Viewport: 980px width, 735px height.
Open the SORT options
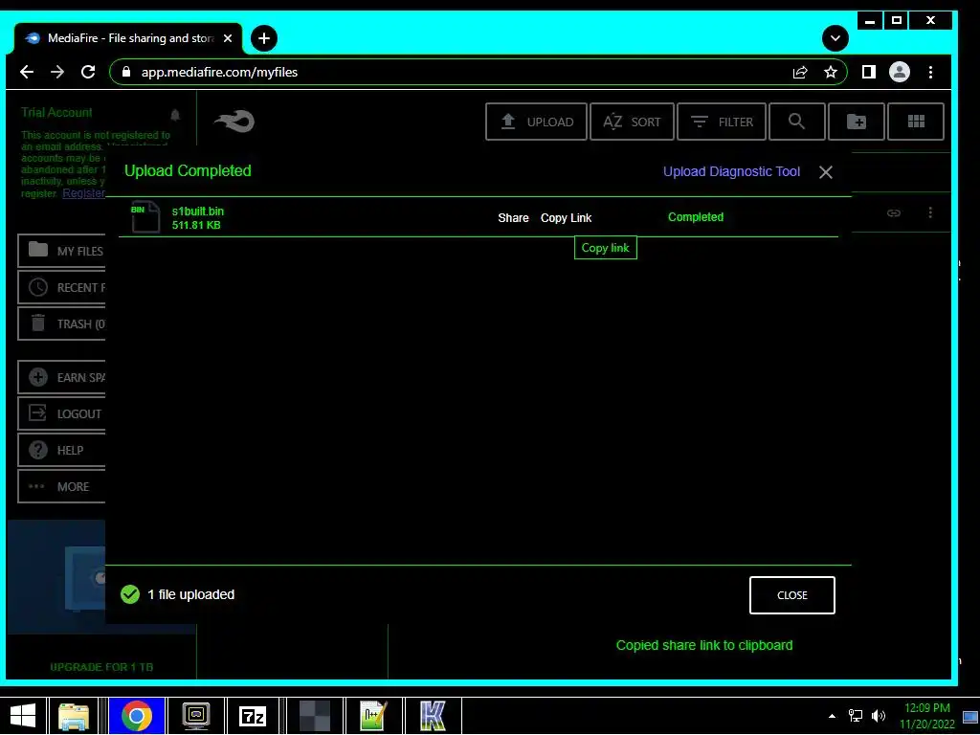tap(632, 122)
